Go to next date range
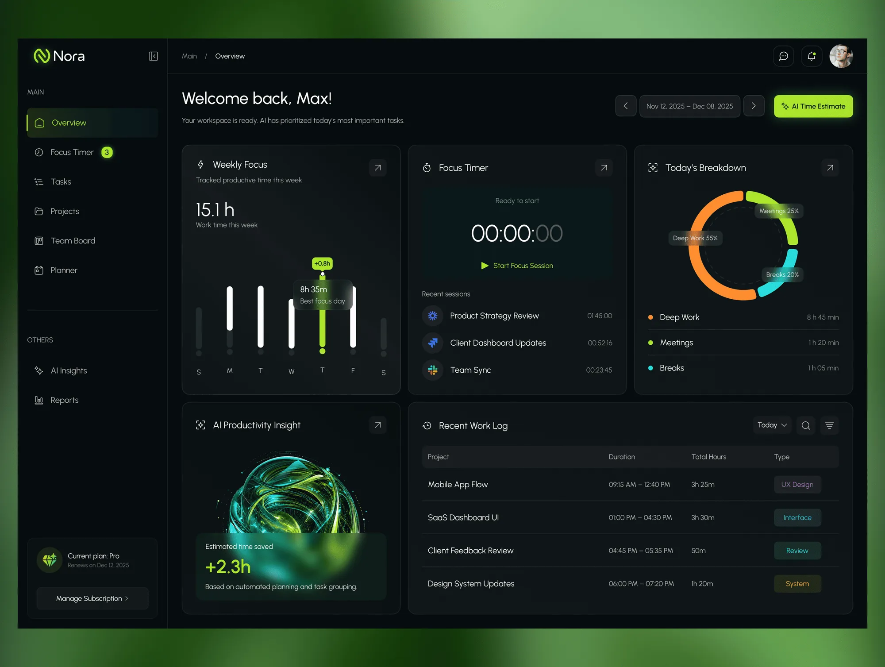 754,106
